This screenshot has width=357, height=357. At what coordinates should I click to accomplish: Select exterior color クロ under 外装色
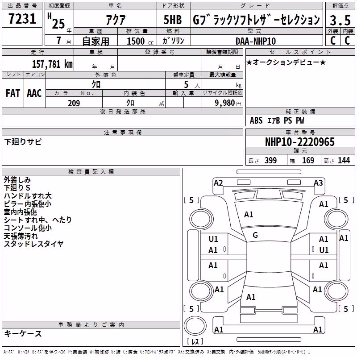point(96,84)
